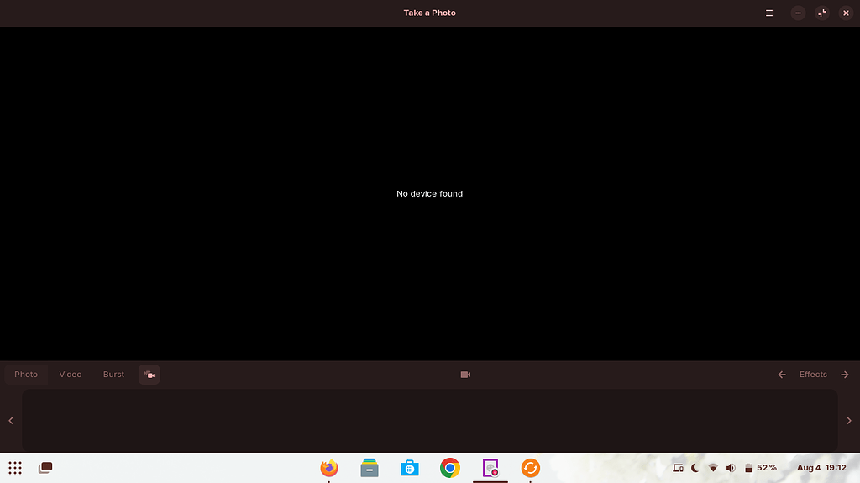The image size is (860, 483).
Task: Open the applications grid launcher
Action: coord(15,468)
